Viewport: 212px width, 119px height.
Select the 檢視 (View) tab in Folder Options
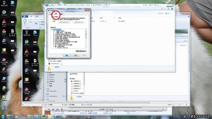[56, 14]
